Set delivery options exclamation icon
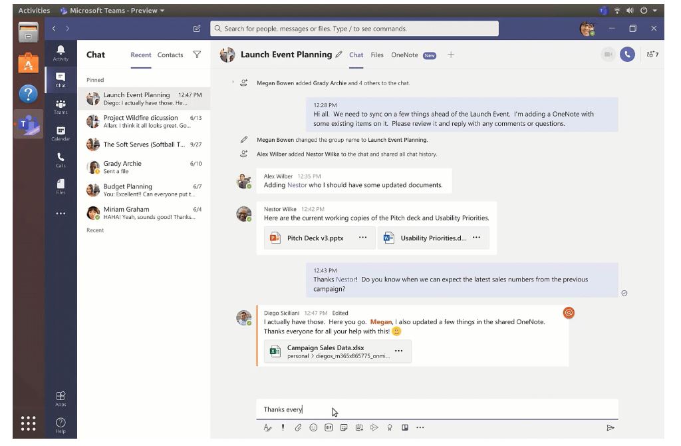The image size is (681, 446). [283, 428]
